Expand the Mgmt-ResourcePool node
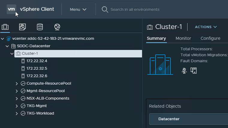The height and width of the screenshot is (128, 228). coord(17,91)
